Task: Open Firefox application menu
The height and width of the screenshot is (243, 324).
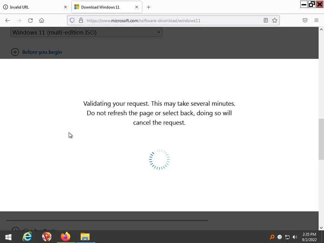Action: pos(316,20)
